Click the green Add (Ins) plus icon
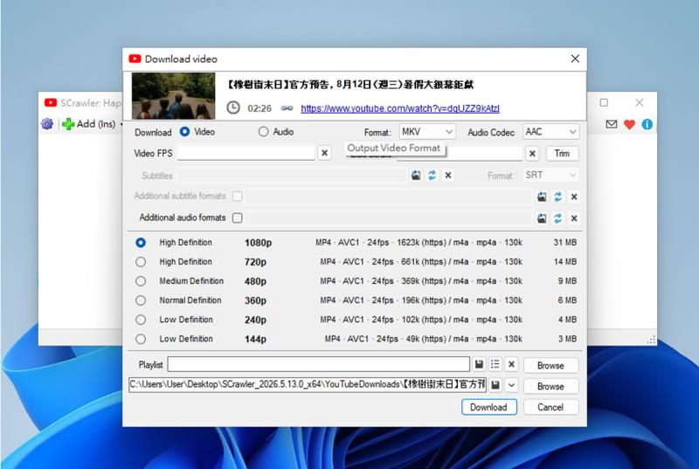The width and height of the screenshot is (699, 469). click(68, 124)
